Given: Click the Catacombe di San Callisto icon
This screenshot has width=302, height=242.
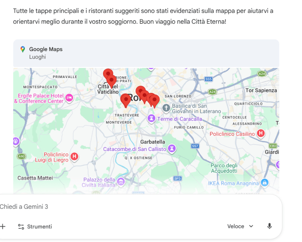Looking at the screenshot, I should (x=172, y=148).
